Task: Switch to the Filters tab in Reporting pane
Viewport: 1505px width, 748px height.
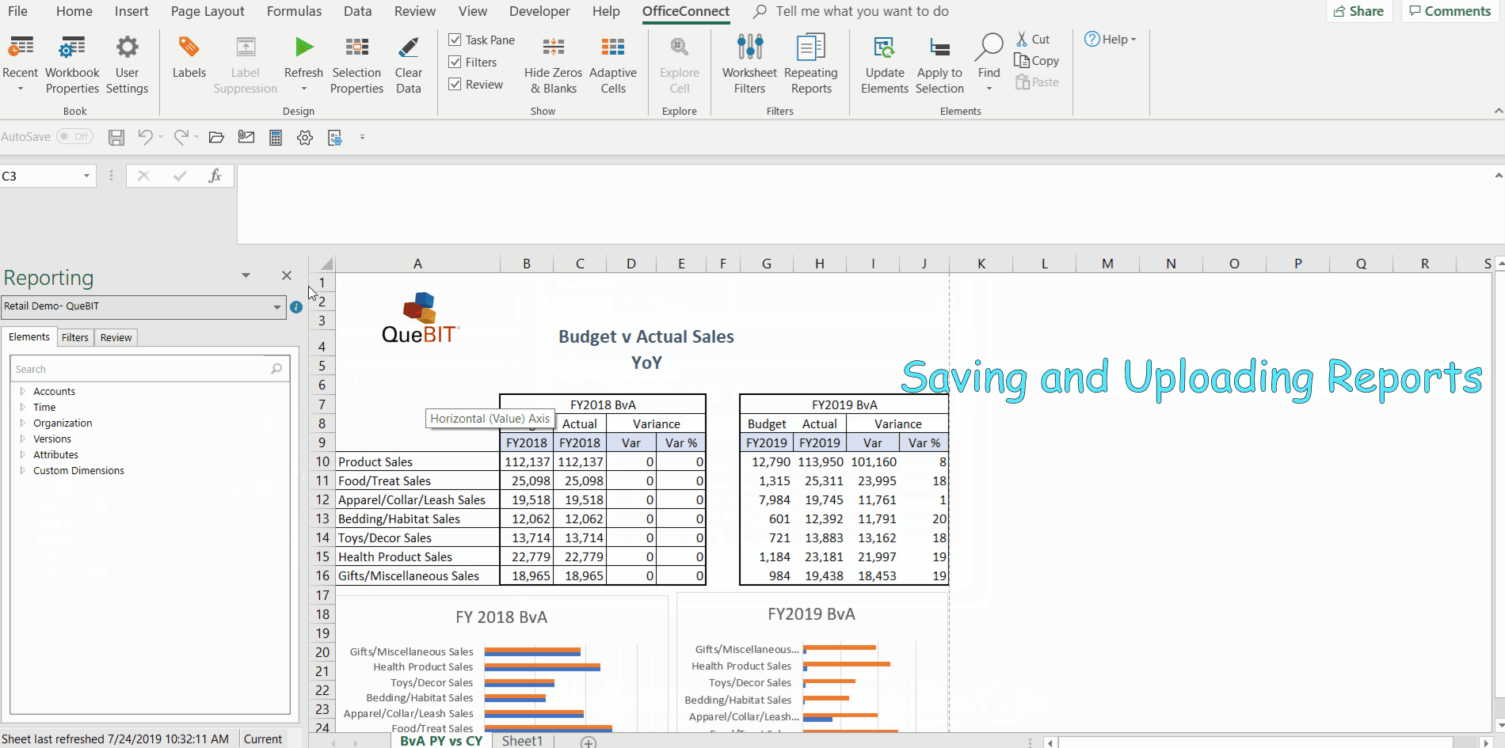Action: (x=74, y=337)
